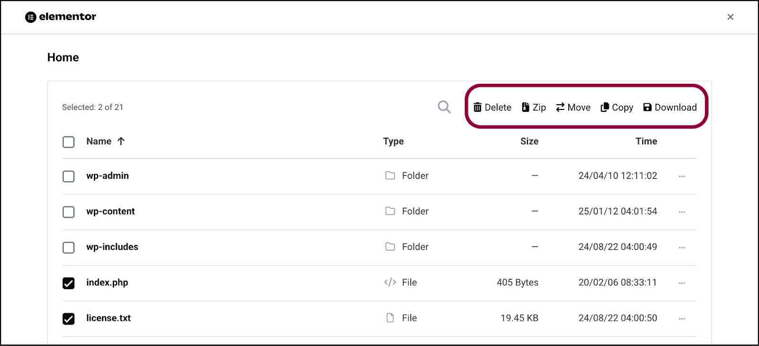Open the wp-includes folder
The image size is (759, 346).
click(x=112, y=247)
